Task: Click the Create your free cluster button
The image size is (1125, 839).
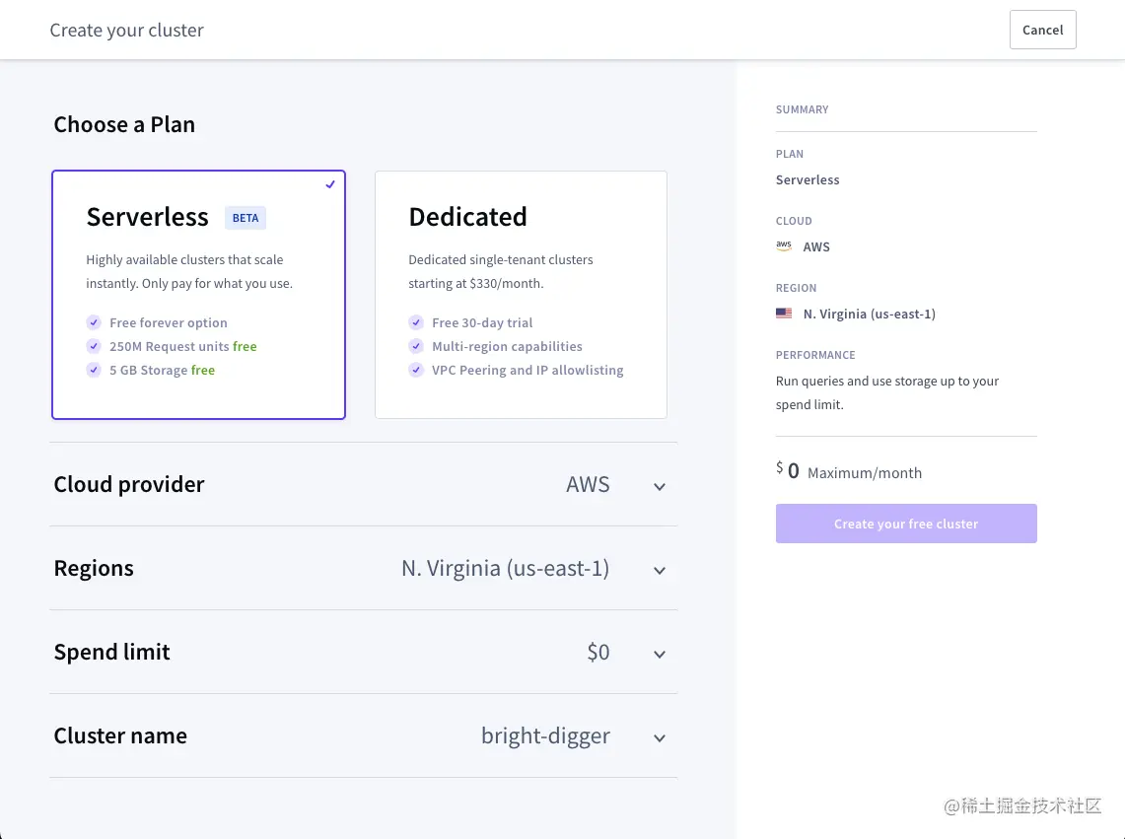Action: (905, 524)
